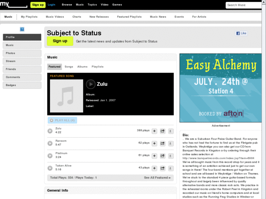Play the song Zulu in the list

pyautogui.click(x=50, y=131)
